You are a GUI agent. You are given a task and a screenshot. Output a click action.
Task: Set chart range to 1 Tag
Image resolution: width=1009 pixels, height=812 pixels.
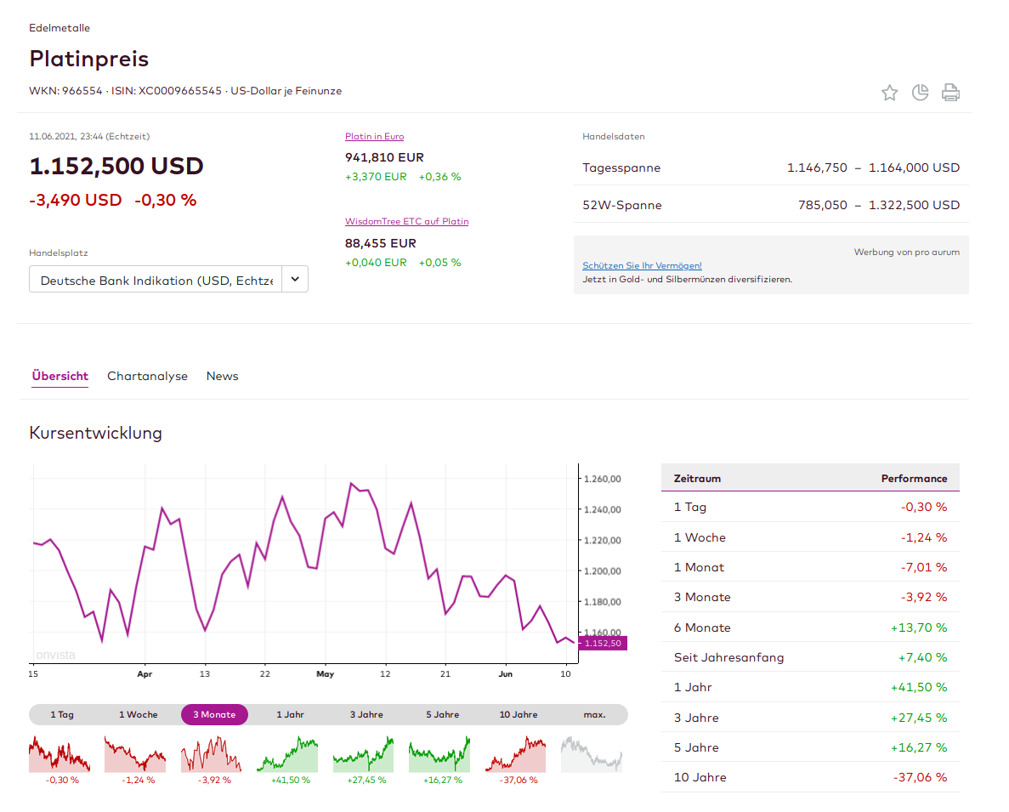click(x=62, y=714)
